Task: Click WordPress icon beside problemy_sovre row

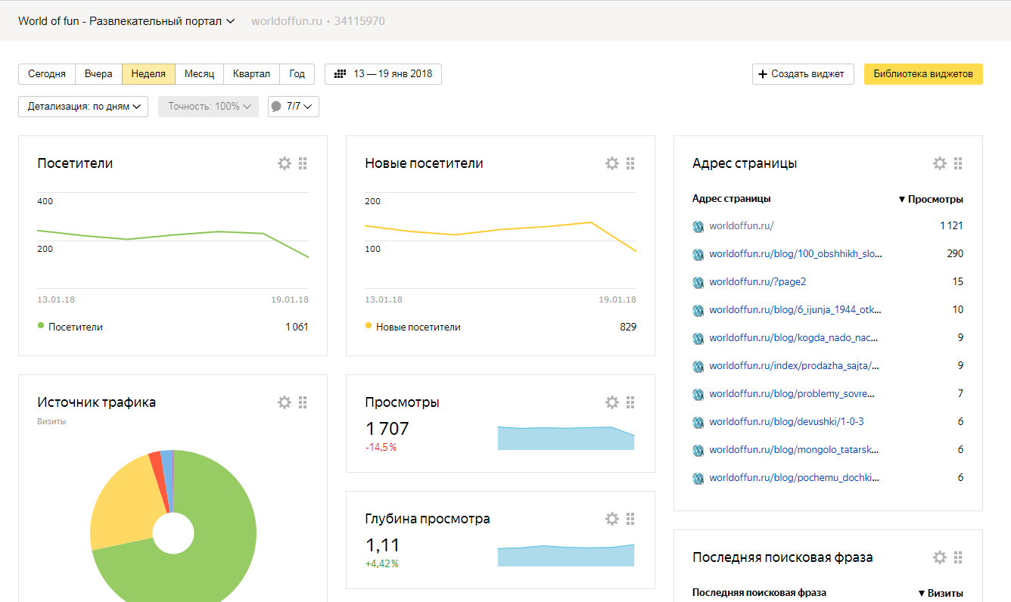Action: 698,394
